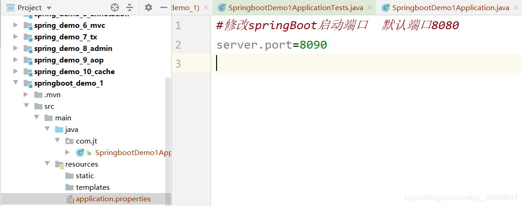Click the .mvn folder icon
Image resolution: width=522 pixels, height=206 pixels.
pos(38,95)
